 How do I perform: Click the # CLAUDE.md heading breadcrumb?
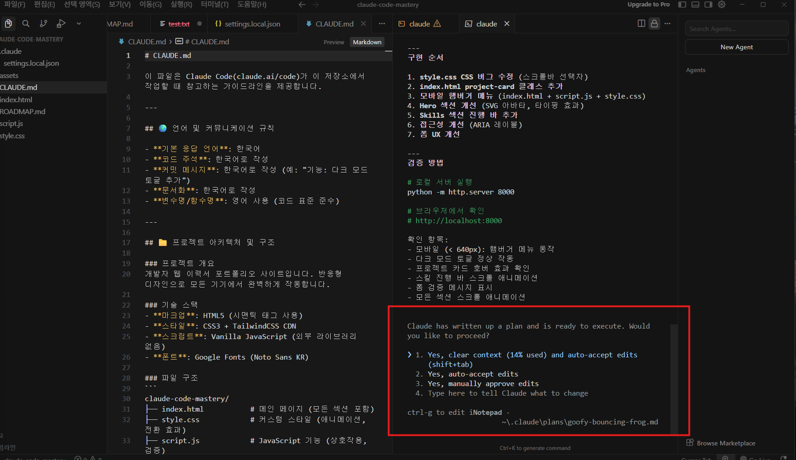[207, 42]
